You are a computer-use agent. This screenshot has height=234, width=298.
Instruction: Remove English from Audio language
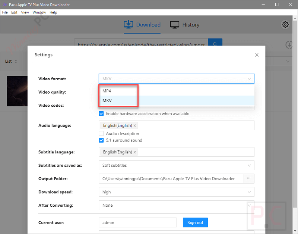135,126
